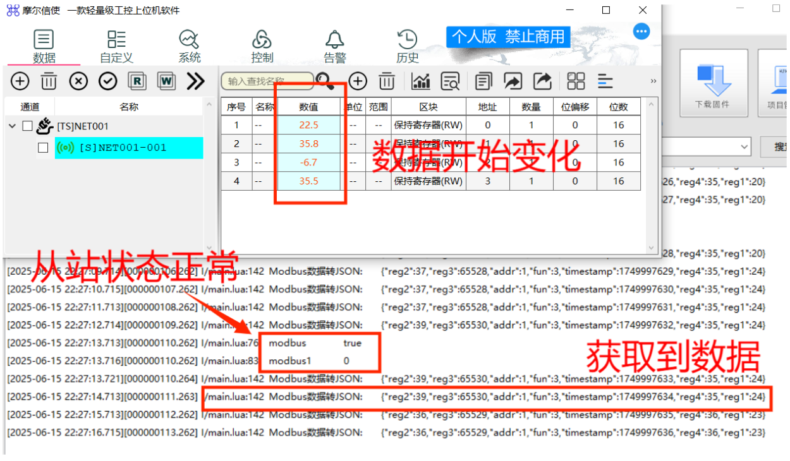Click log entry timestamped 22:27:16.715
This screenshot has height=461, width=790.
tap(386, 433)
